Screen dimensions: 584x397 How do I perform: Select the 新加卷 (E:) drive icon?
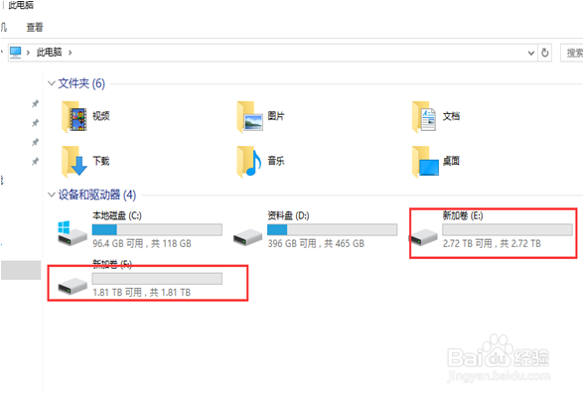click(x=423, y=237)
